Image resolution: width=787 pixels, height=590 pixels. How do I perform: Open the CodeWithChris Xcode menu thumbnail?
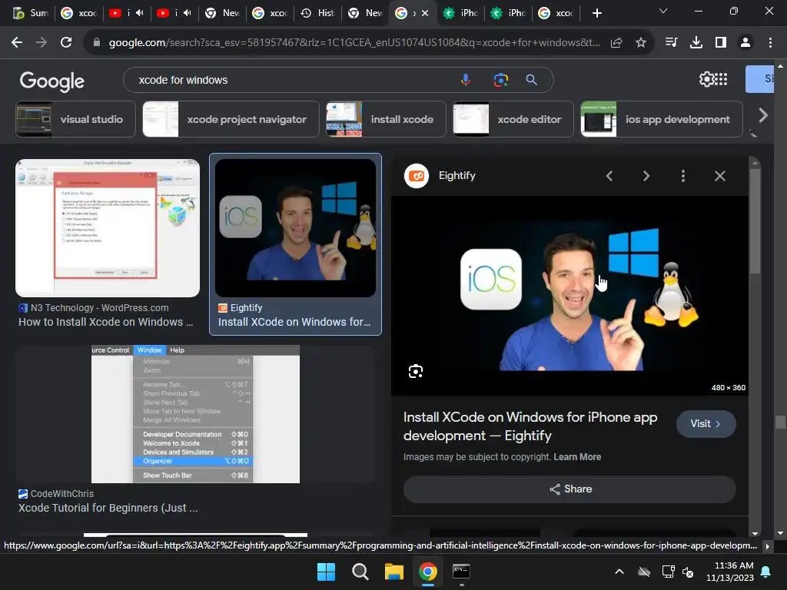pyautogui.click(x=195, y=414)
